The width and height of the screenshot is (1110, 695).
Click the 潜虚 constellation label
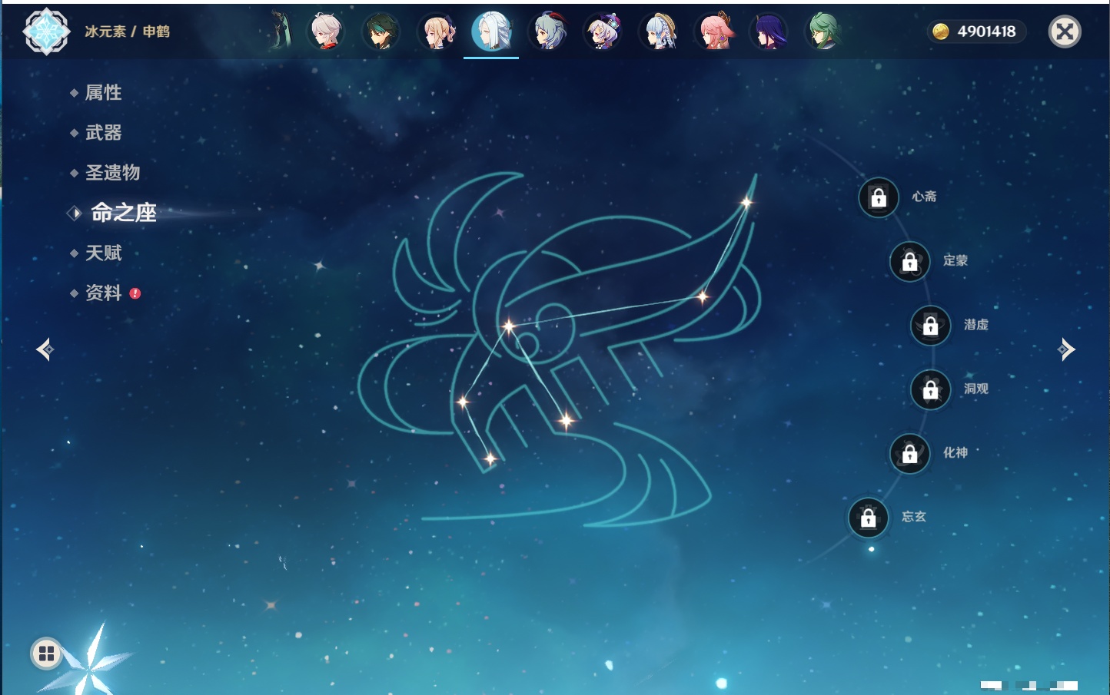point(976,325)
